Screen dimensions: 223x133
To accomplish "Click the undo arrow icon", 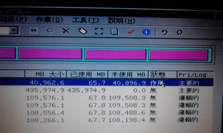I will coord(165,32).
